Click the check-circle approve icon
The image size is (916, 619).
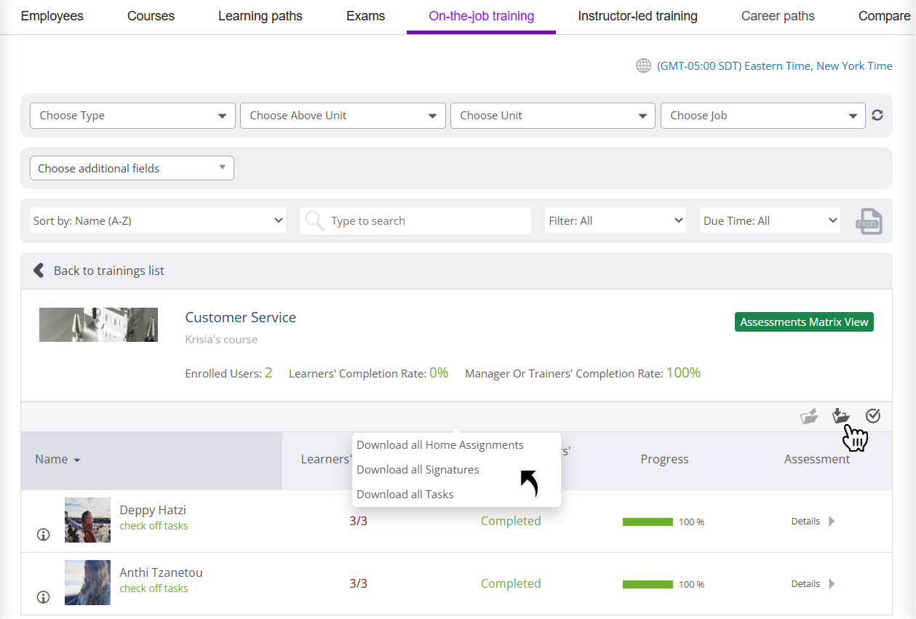pos(873,416)
